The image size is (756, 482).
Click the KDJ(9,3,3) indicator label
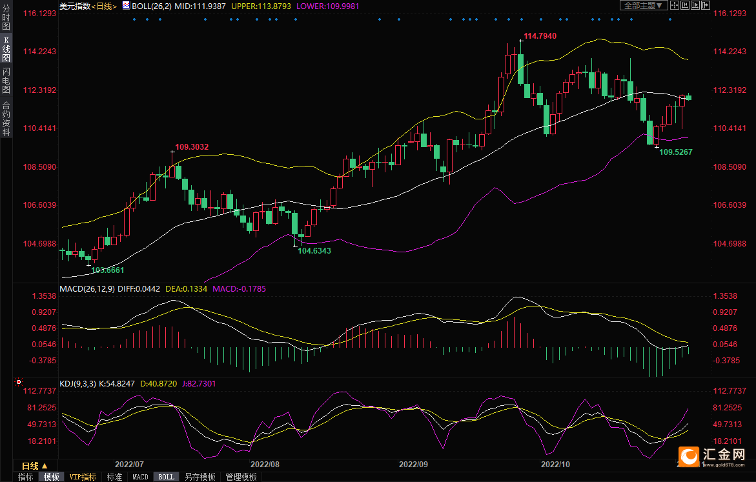pyautogui.click(x=77, y=384)
